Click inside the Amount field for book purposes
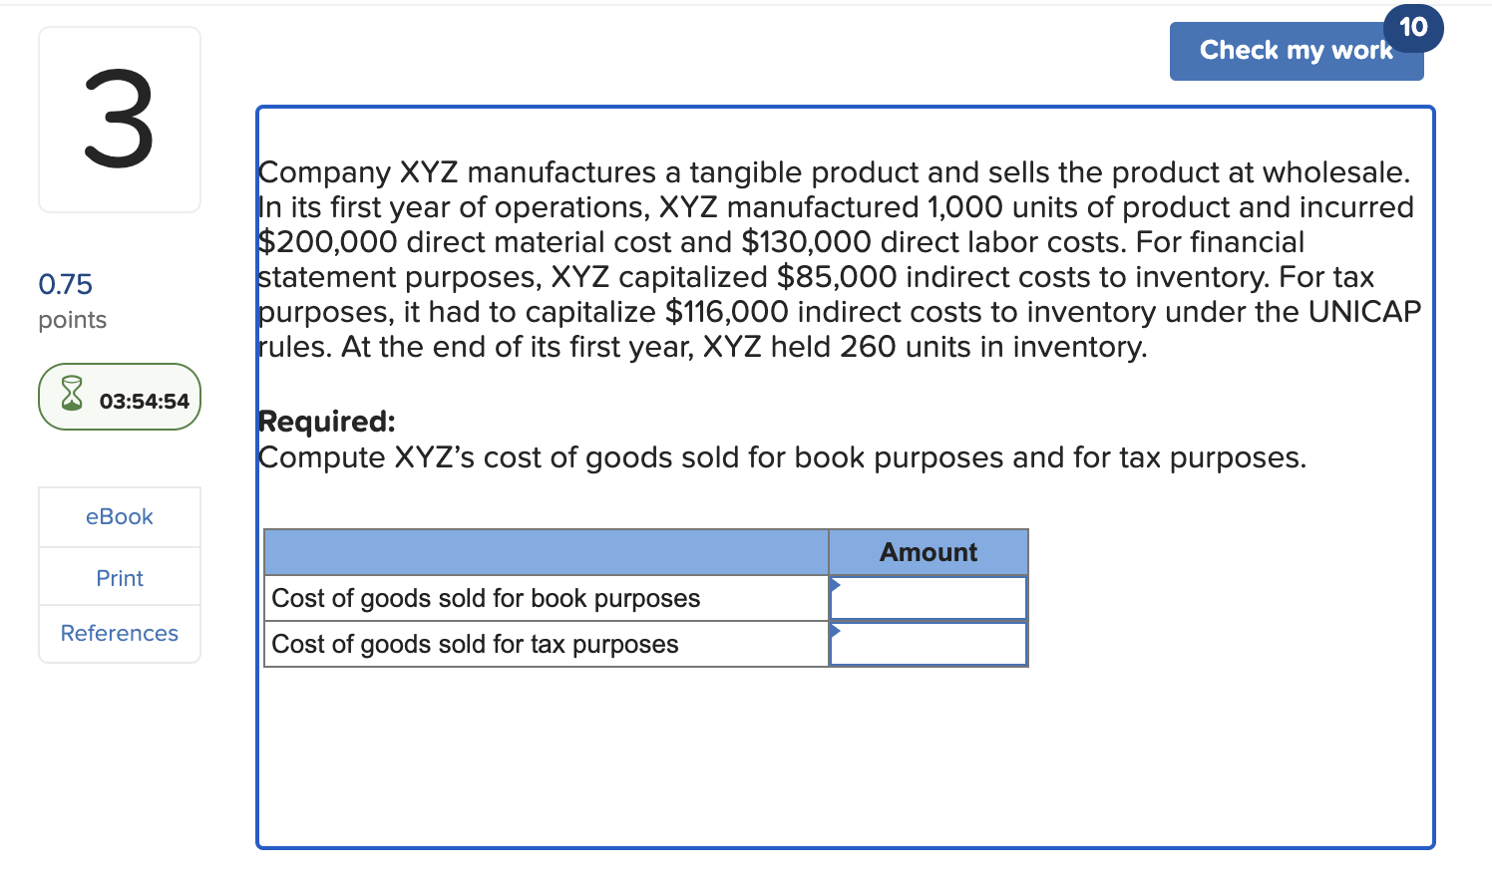The image size is (1492, 889). pyautogui.click(x=932, y=597)
